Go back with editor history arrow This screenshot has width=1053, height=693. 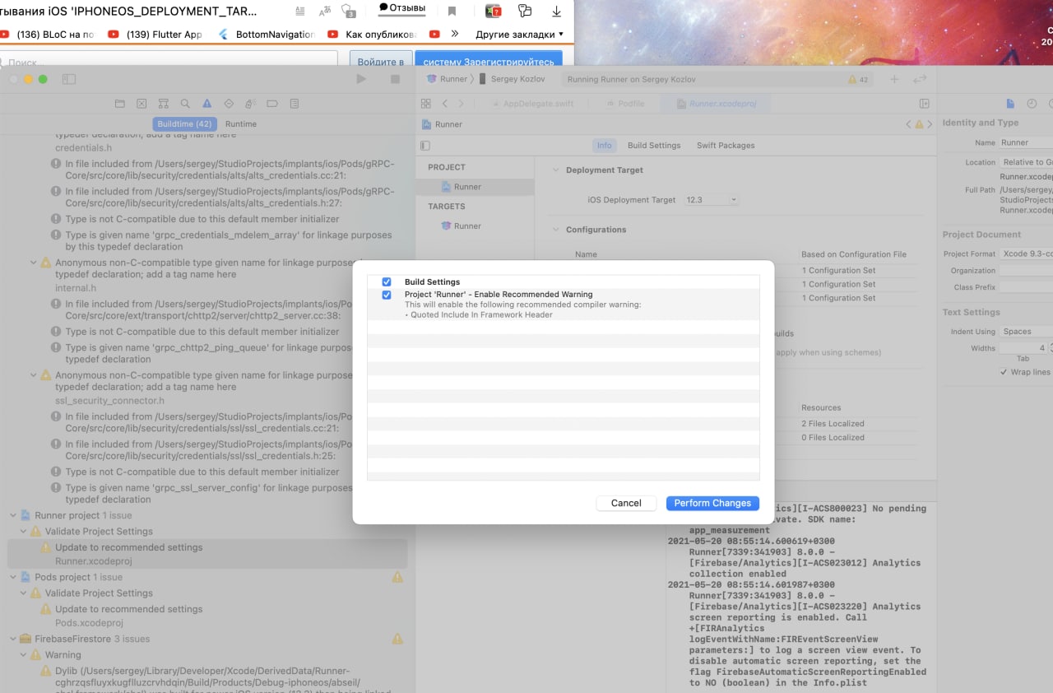(445, 104)
